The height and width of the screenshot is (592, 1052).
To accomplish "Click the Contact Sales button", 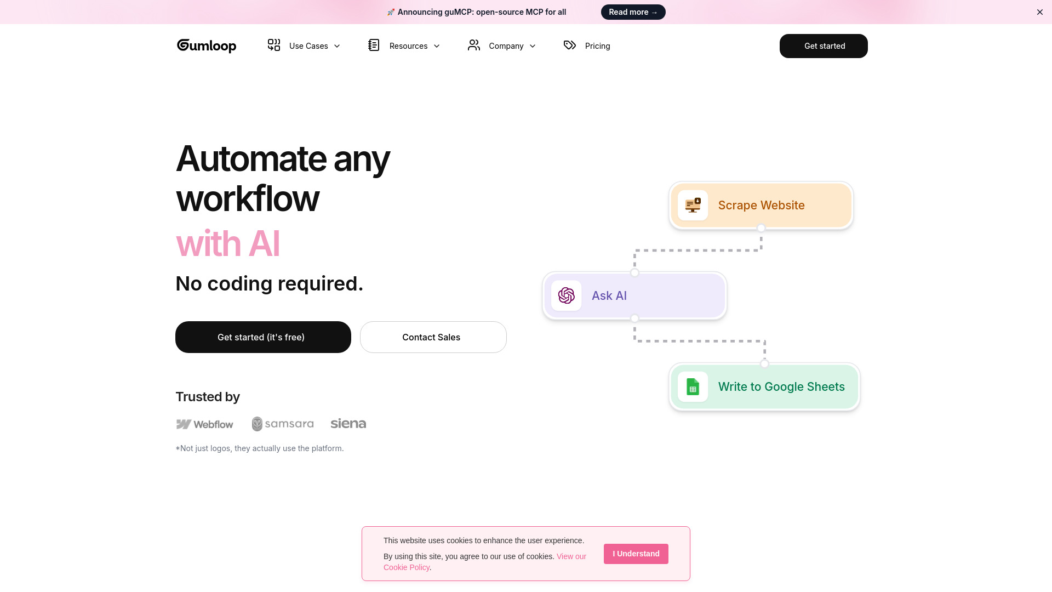I will click(x=432, y=337).
